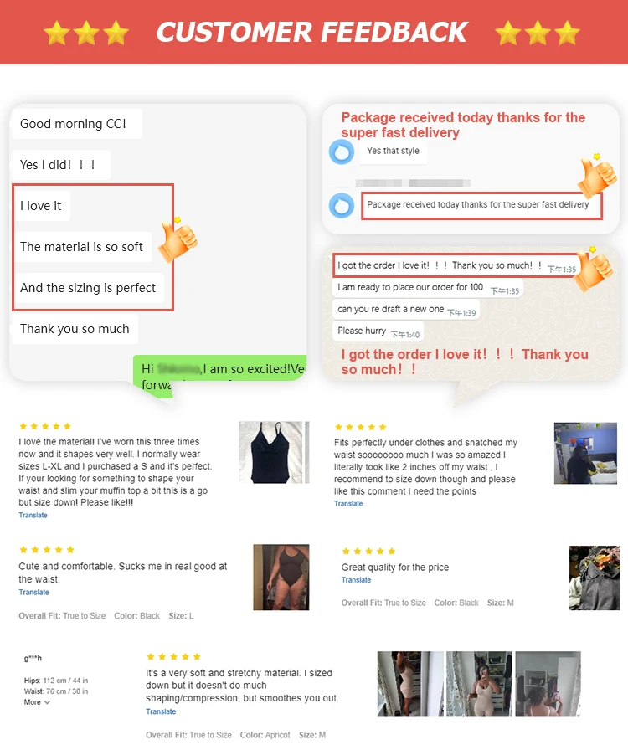
Task: Click five-star rating above 'I love the material' review
Action: [45, 426]
